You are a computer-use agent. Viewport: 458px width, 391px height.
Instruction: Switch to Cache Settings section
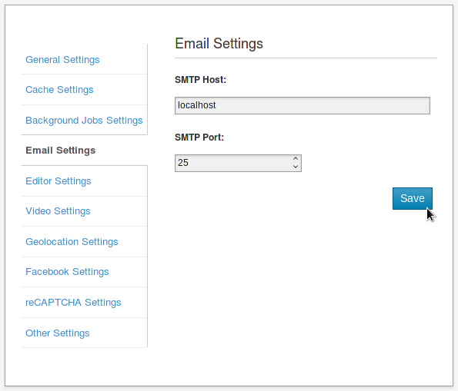(59, 90)
